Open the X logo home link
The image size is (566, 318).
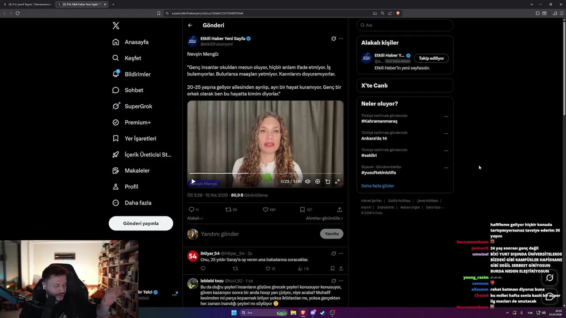(x=116, y=26)
